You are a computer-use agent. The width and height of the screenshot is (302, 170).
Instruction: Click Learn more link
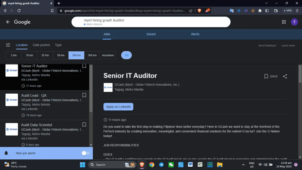pos(288,46)
